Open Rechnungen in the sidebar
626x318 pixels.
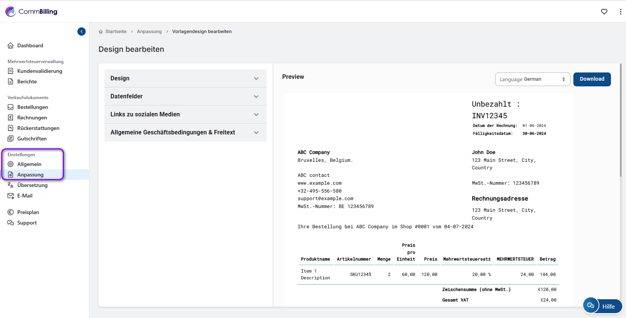[x=32, y=118]
